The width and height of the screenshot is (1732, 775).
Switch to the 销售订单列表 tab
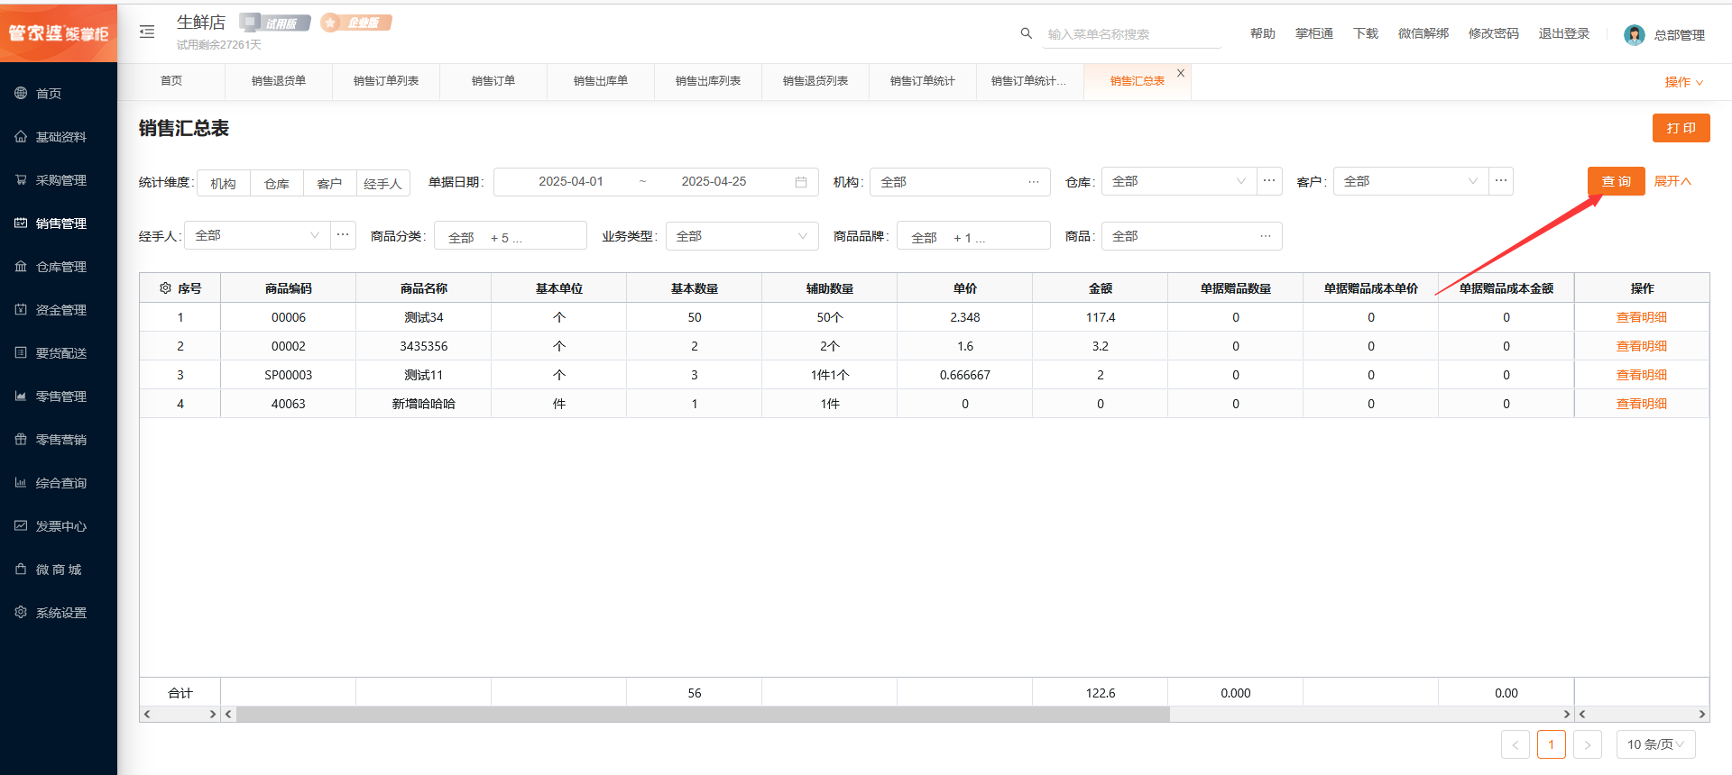[x=386, y=81]
